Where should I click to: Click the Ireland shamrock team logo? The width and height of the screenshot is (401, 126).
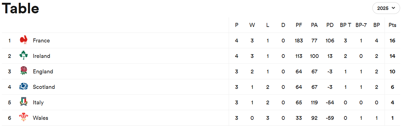tap(24, 56)
